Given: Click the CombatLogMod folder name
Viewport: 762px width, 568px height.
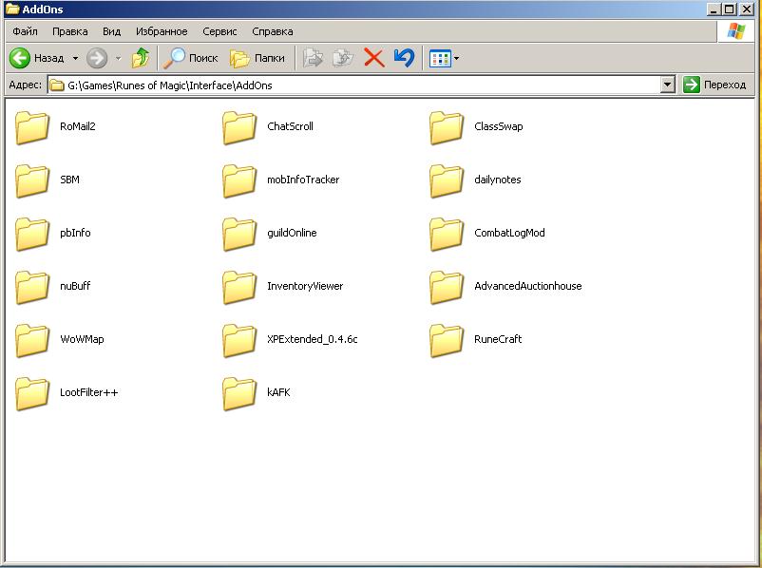Looking at the screenshot, I should pos(509,233).
